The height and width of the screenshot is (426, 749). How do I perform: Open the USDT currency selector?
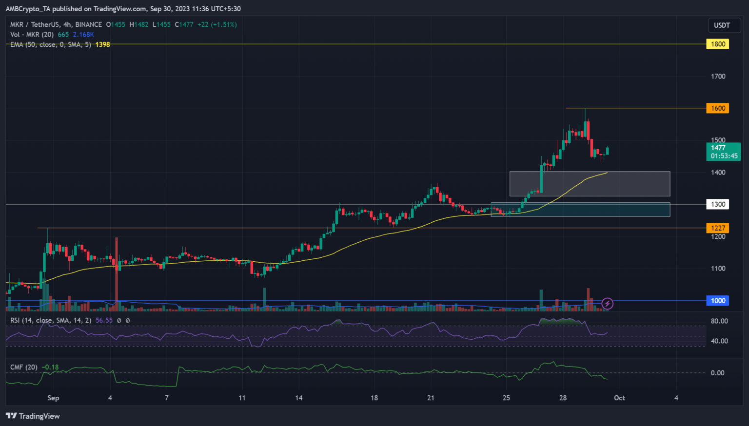pyautogui.click(x=722, y=25)
